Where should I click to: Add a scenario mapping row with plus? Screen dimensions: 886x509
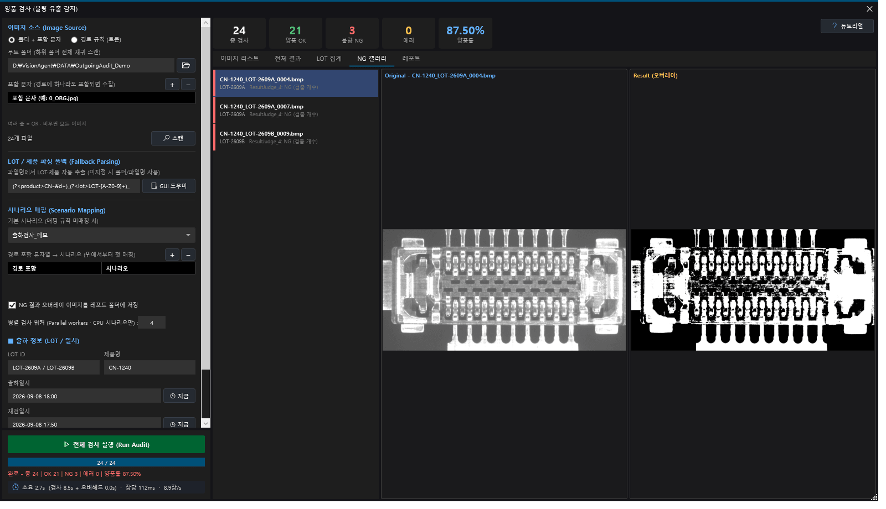[x=172, y=255]
